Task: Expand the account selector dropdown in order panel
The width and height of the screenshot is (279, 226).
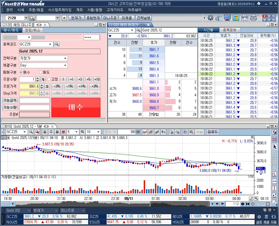Action: coord(29,37)
